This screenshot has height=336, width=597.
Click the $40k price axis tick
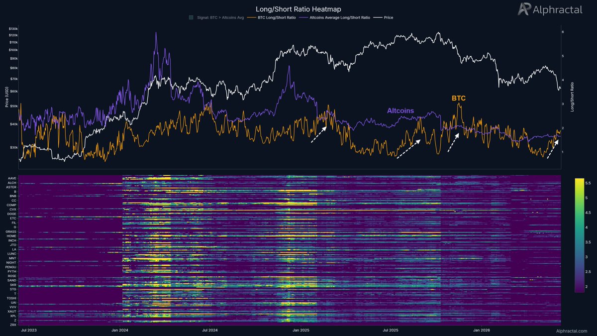pos(14,124)
